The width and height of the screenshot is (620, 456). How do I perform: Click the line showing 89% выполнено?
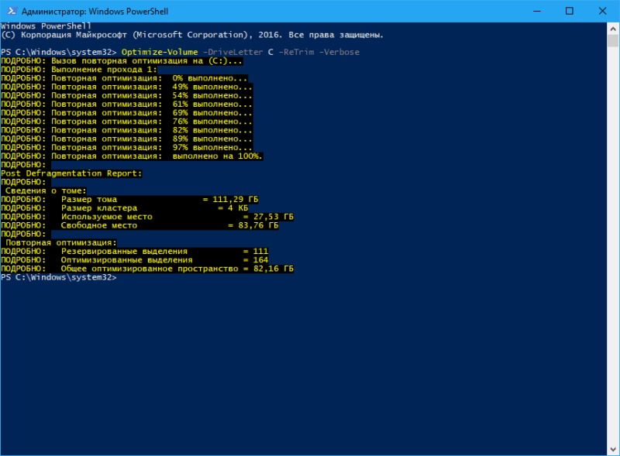(126, 139)
